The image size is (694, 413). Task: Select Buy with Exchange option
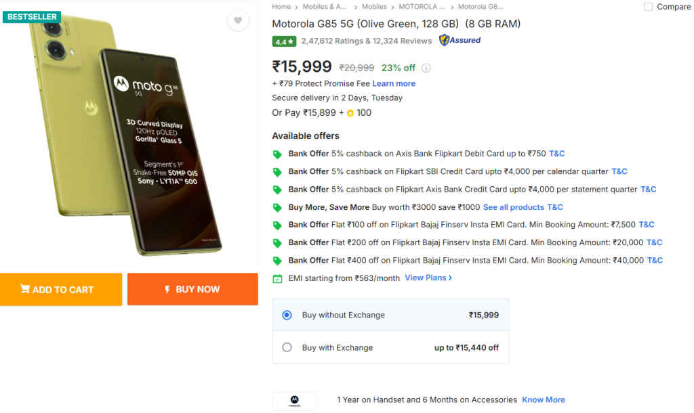pyautogui.click(x=287, y=347)
